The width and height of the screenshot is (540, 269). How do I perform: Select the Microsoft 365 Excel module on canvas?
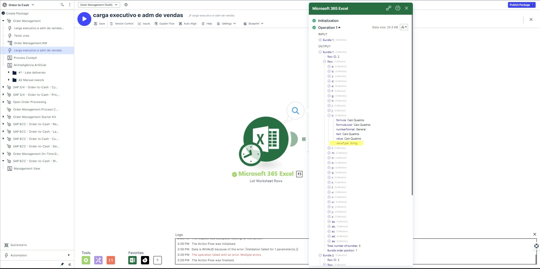pos(266,139)
